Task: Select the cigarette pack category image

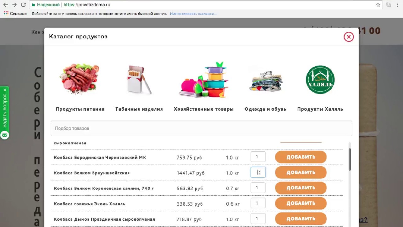Action: tap(139, 80)
